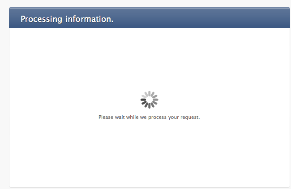This screenshot has height=189, width=291.
Task: Click the word 'Processing' in the header
Action: pos(41,19)
